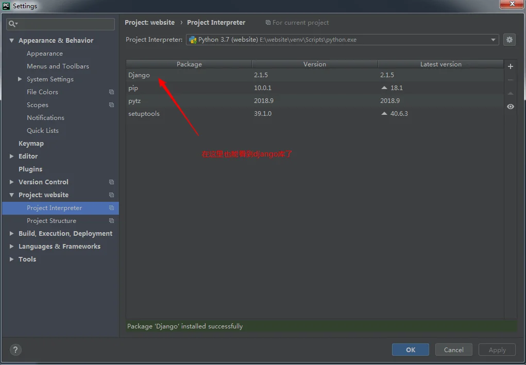
Task: Open Quick Lists settings
Action: (43, 130)
